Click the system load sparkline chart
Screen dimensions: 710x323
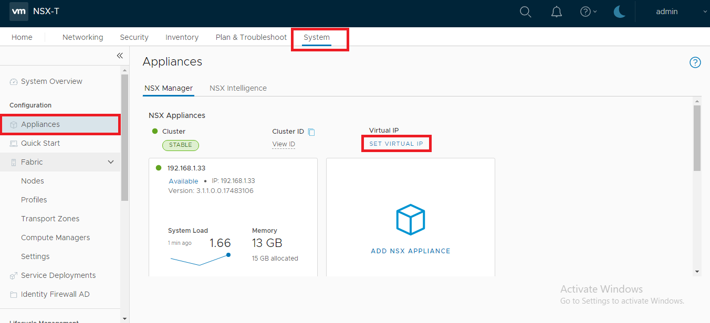tap(200, 259)
